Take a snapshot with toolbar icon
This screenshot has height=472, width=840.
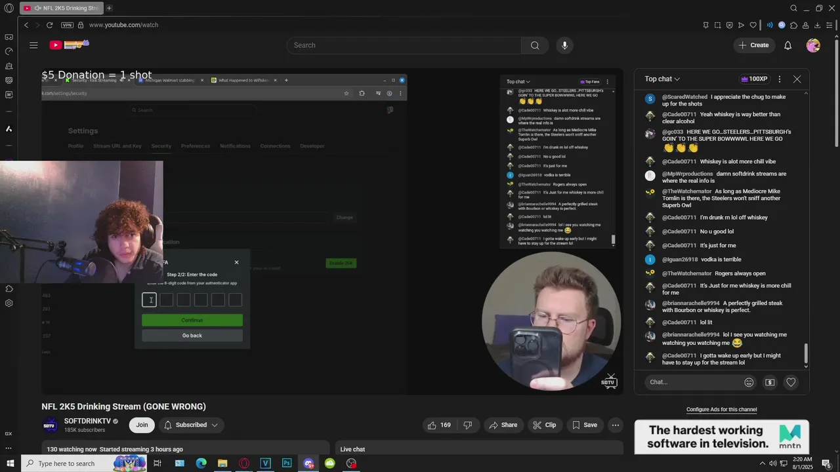(x=717, y=25)
